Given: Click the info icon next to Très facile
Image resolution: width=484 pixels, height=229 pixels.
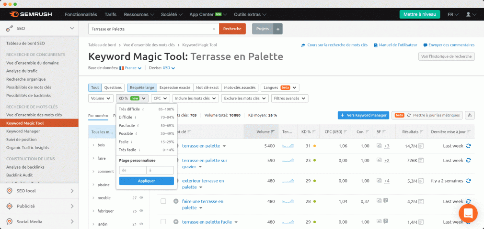Looking at the screenshot, I should 139,150.
